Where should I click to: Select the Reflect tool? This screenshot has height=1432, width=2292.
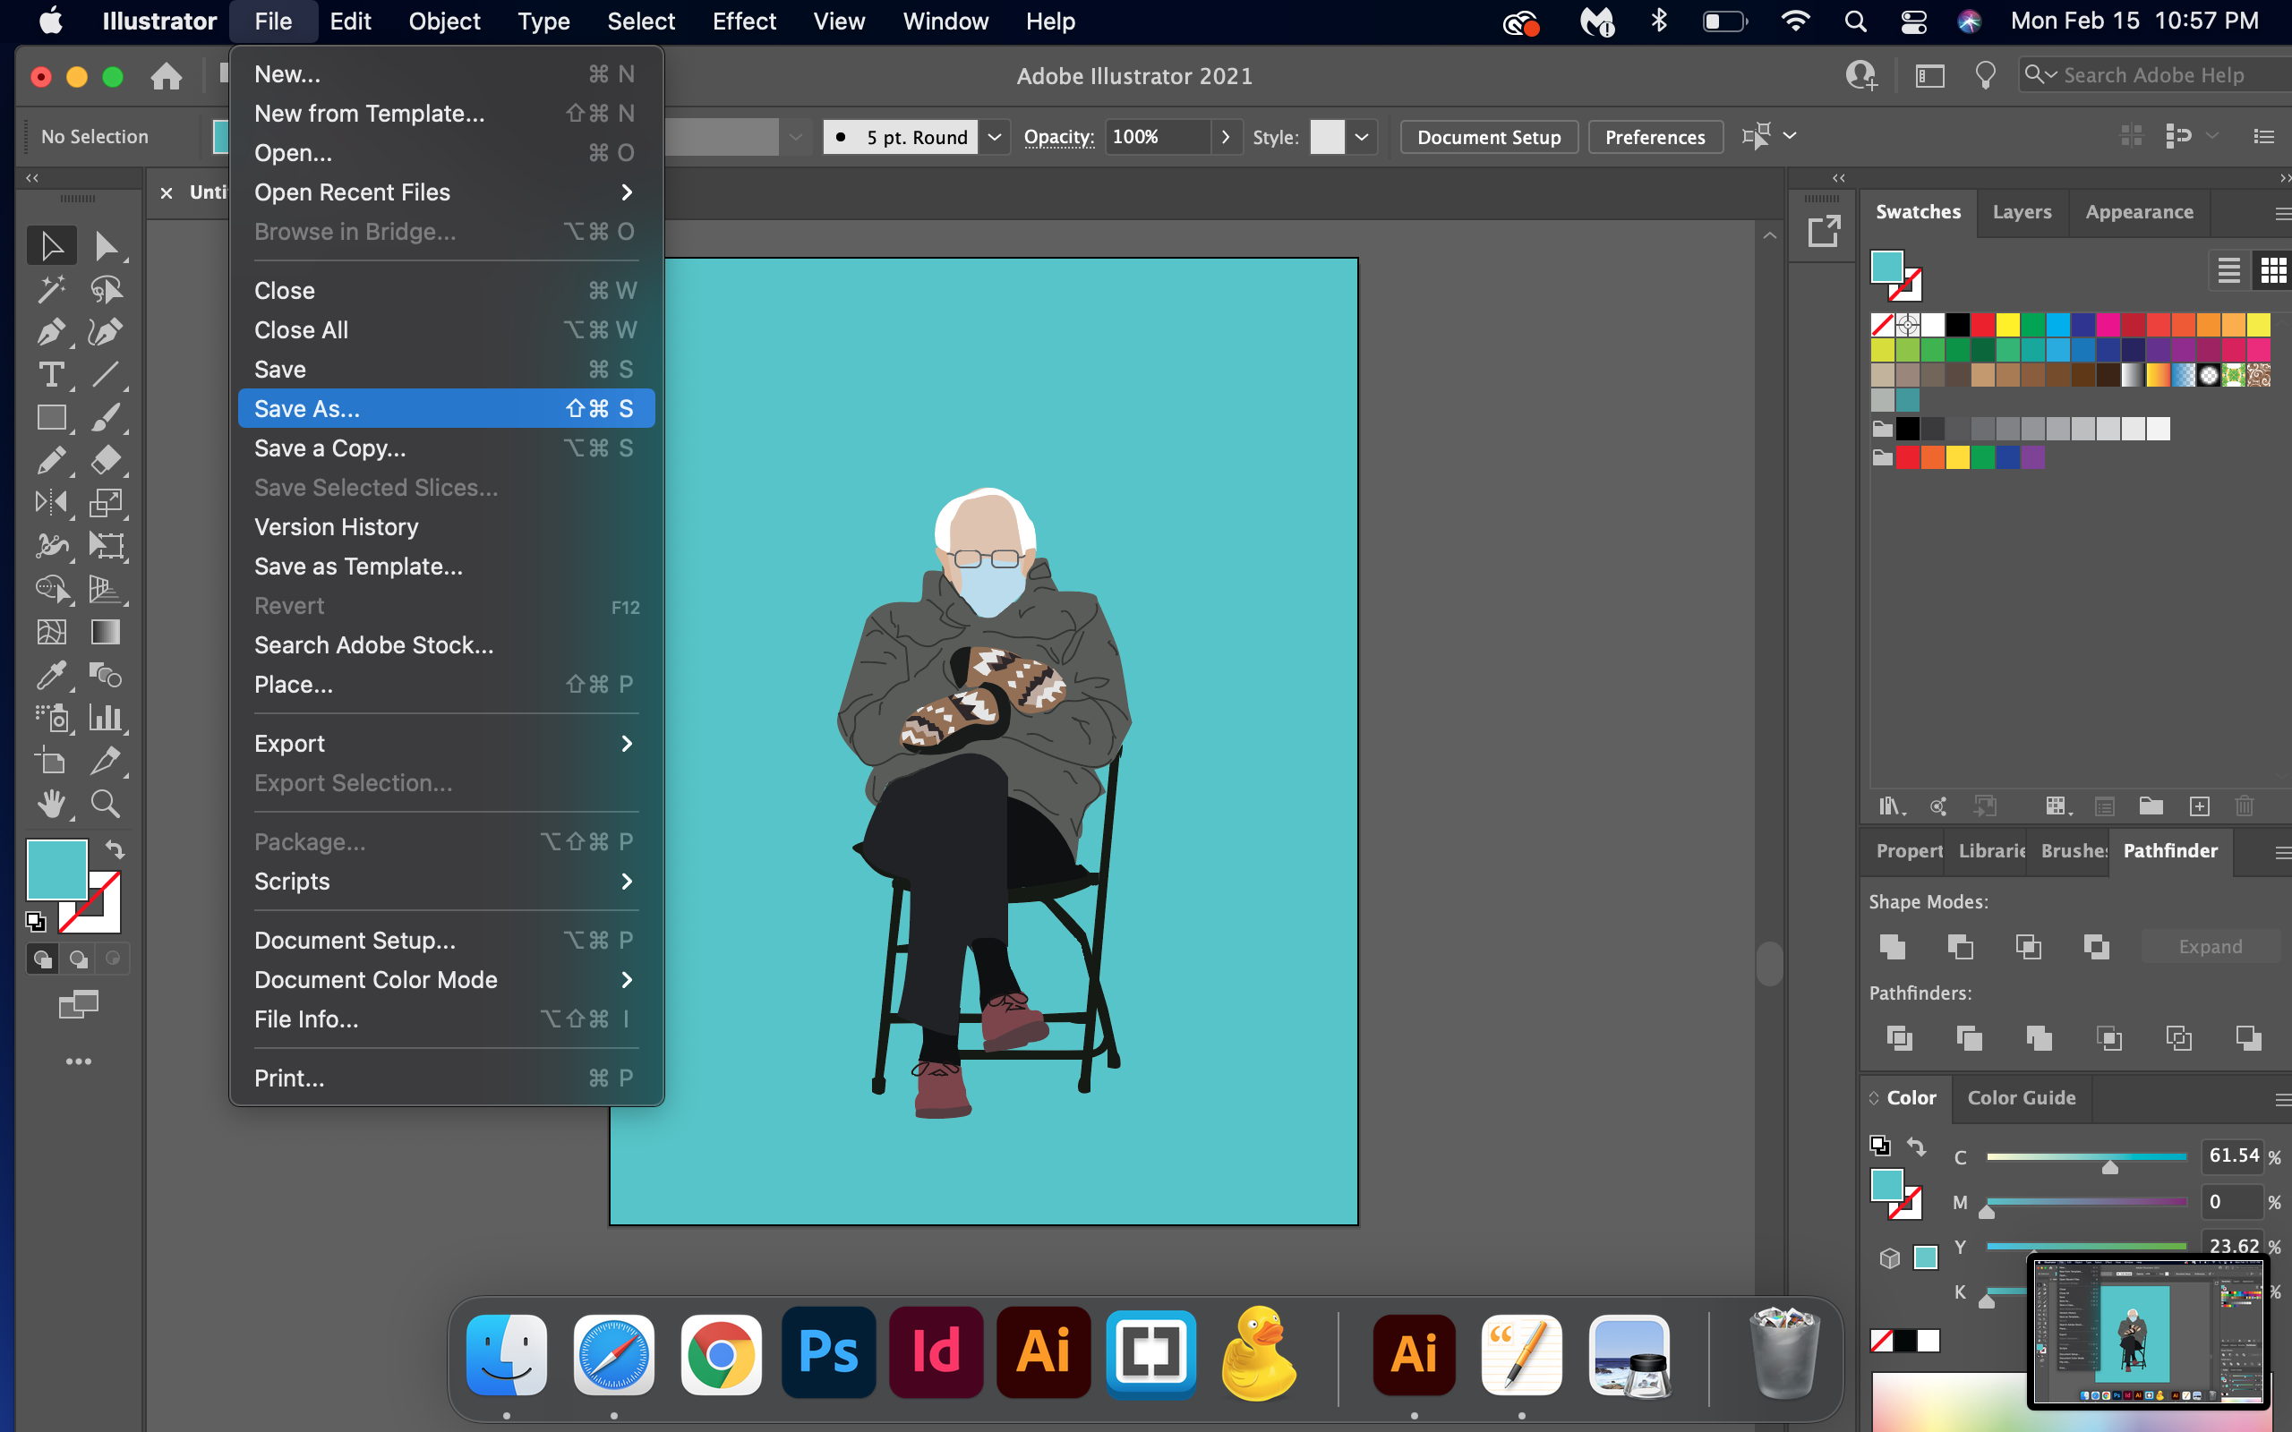pos(52,502)
